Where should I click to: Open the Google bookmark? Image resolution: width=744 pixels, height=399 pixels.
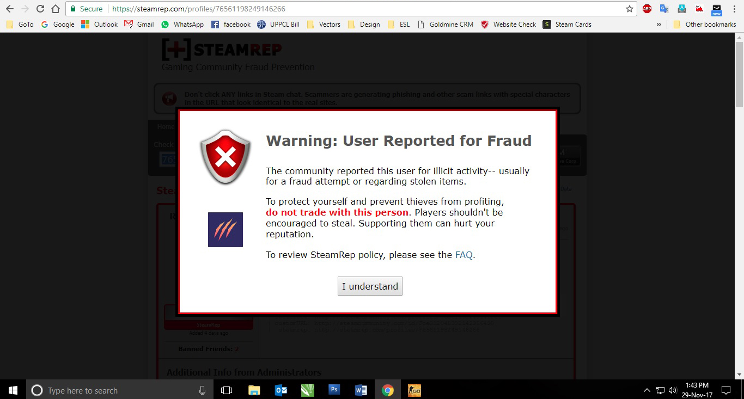58,24
